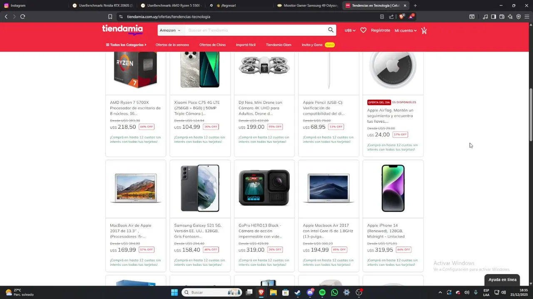Open Windows Start menu

coord(174,292)
